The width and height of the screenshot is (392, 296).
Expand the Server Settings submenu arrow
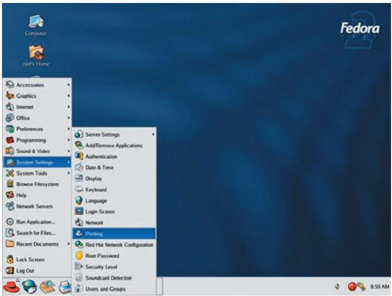point(153,134)
